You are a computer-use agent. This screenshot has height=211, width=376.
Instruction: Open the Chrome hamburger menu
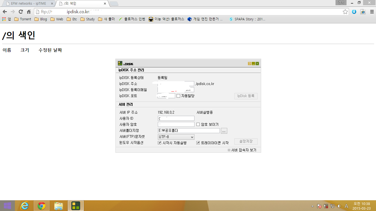tap(371, 12)
